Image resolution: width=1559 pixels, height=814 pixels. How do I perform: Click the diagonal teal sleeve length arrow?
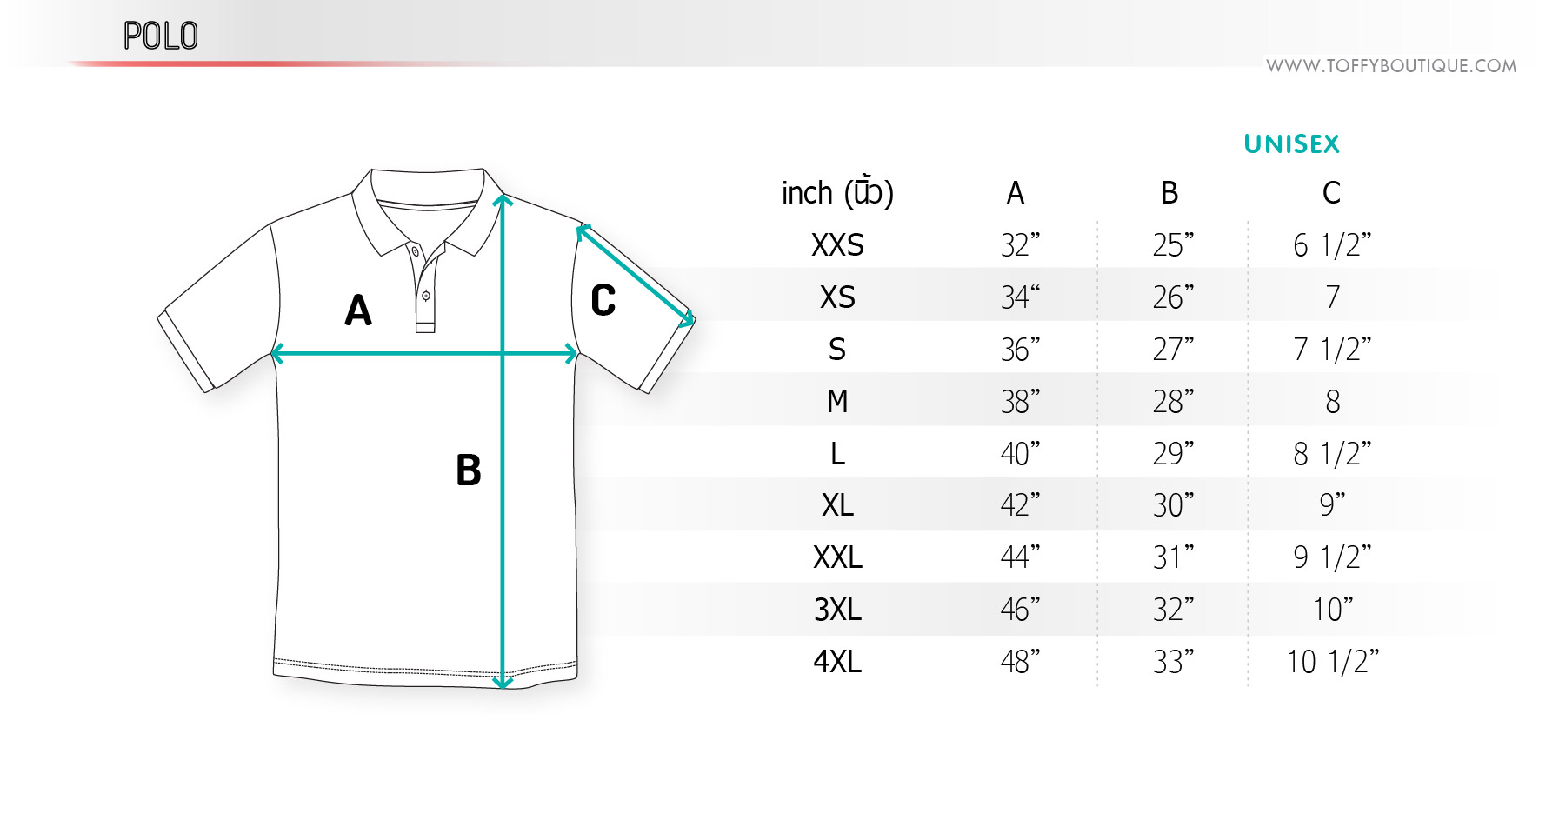pos(636,275)
